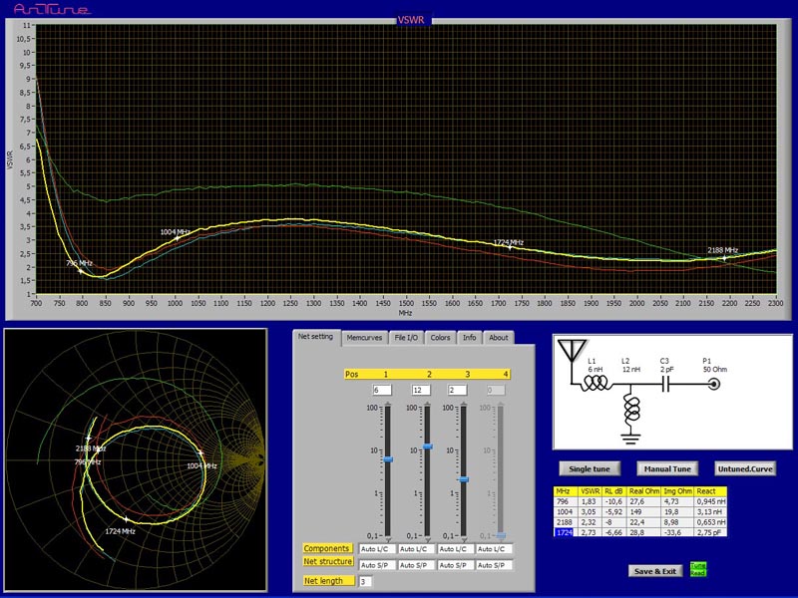Image resolution: width=798 pixels, height=598 pixels.
Task: Click the position 1 value field showing 6
Action: (x=382, y=390)
